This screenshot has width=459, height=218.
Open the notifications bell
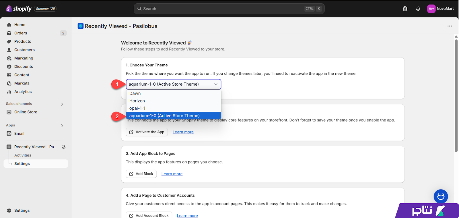(x=418, y=9)
